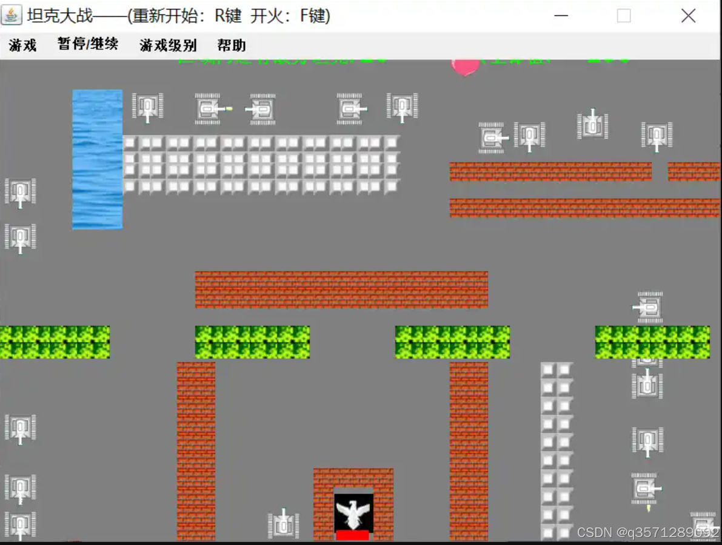
Task: Click the tank directly right of the water block
Action: click(147, 108)
